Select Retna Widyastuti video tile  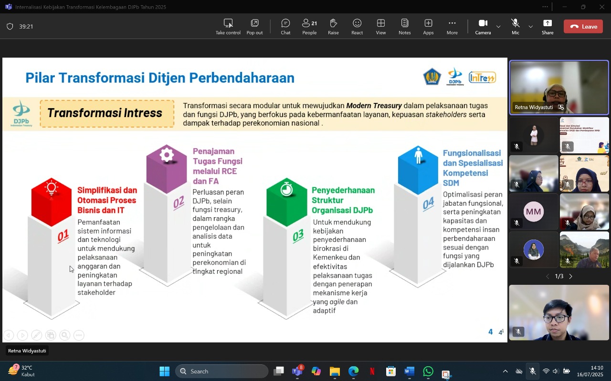click(x=559, y=88)
